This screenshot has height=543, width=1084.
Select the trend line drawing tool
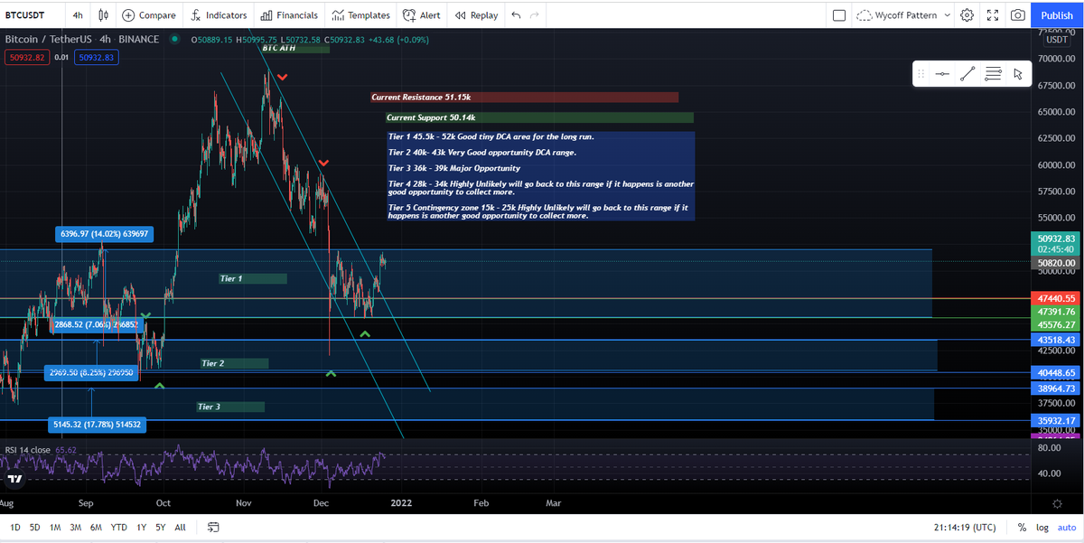pos(967,74)
